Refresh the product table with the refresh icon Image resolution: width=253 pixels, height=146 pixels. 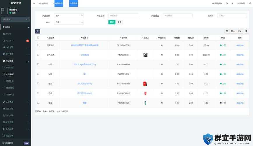pyautogui.click(x=38, y=31)
